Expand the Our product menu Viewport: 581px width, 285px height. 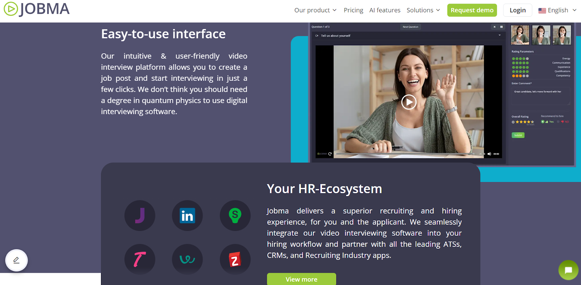pyautogui.click(x=316, y=10)
